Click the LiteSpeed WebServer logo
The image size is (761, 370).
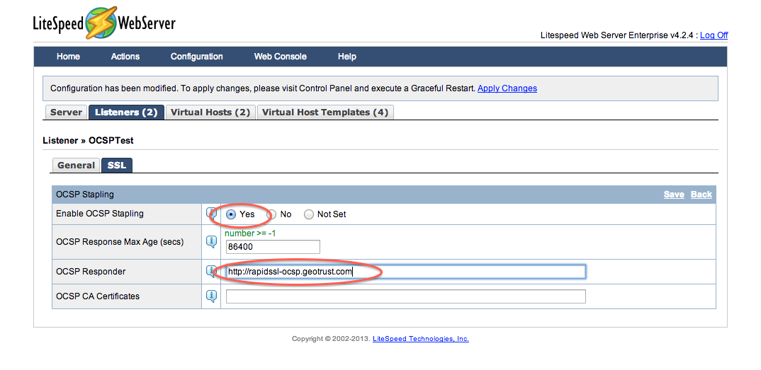(x=104, y=23)
